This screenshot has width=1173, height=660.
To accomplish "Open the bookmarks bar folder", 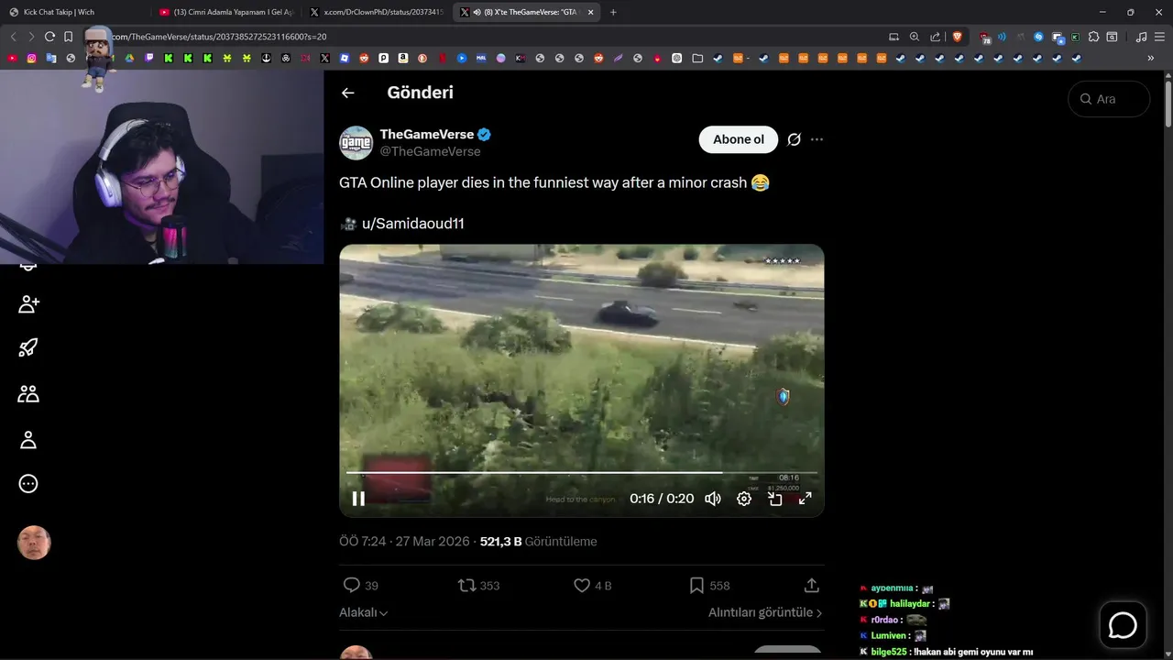I will [x=697, y=58].
